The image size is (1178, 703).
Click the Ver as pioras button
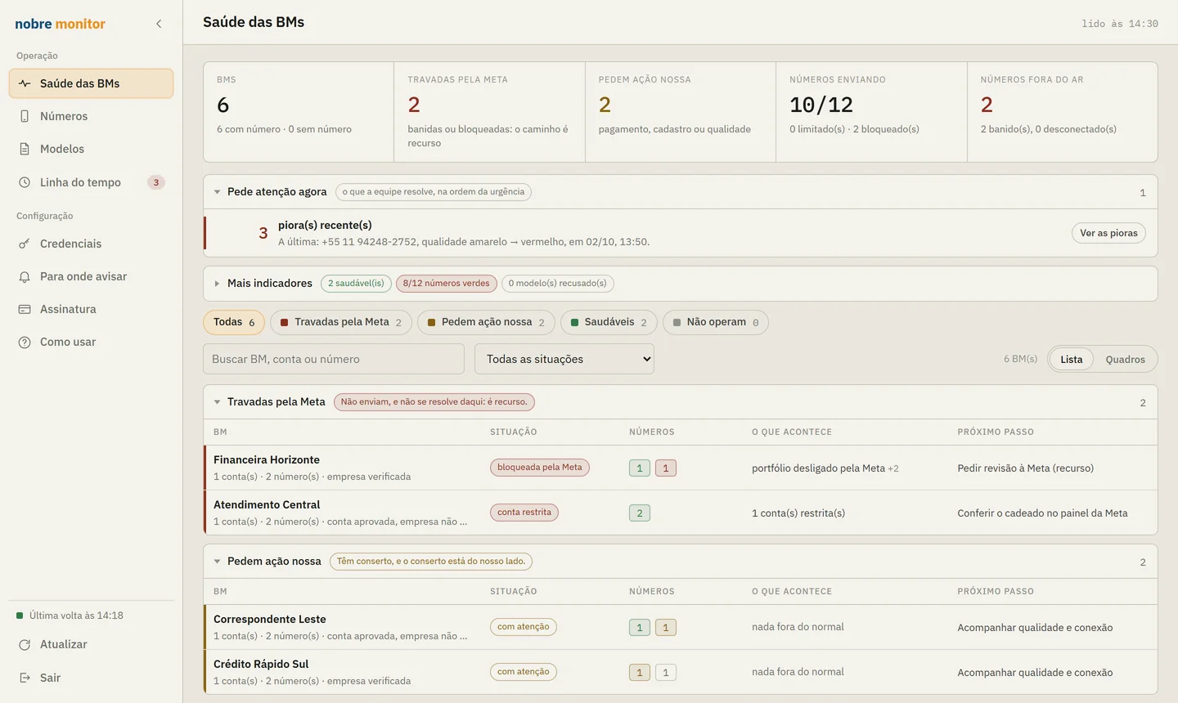pyautogui.click(x=1108, y=233)
